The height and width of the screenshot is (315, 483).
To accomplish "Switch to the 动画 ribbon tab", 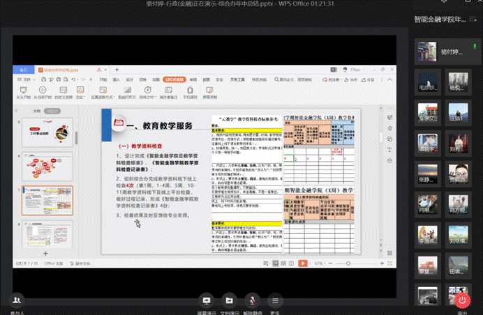I will (156, 79).
